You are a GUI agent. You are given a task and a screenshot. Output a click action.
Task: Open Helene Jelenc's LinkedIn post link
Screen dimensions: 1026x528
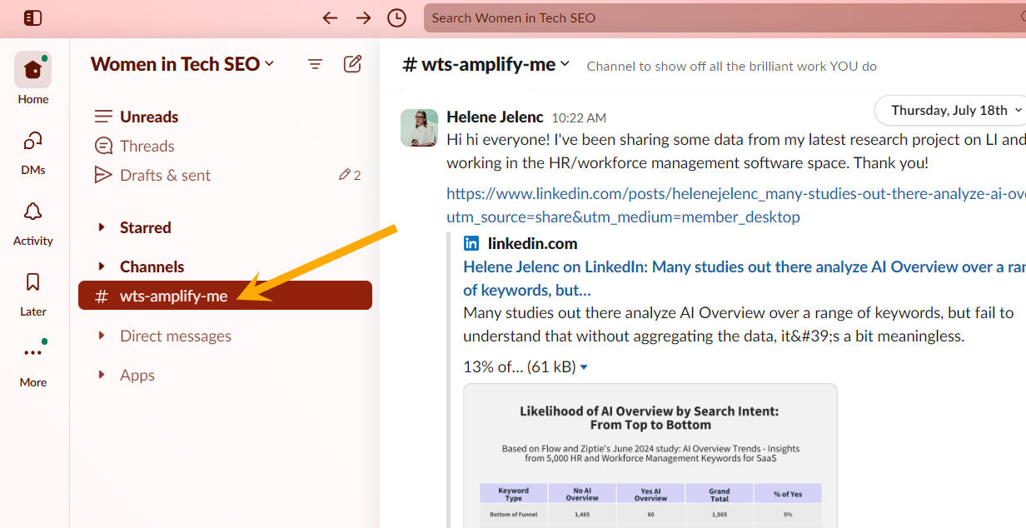point(666,192)
